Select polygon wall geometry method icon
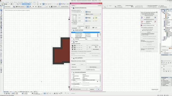 (x=90, y=18)
